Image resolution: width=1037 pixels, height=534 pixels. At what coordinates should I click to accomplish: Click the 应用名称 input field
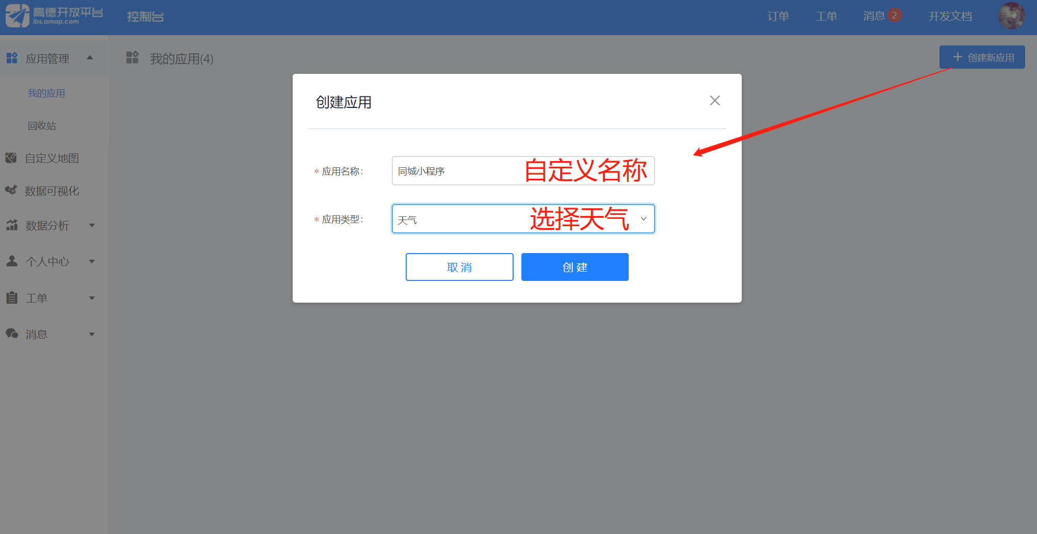523,171
